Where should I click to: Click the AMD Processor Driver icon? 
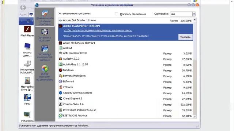60,53
